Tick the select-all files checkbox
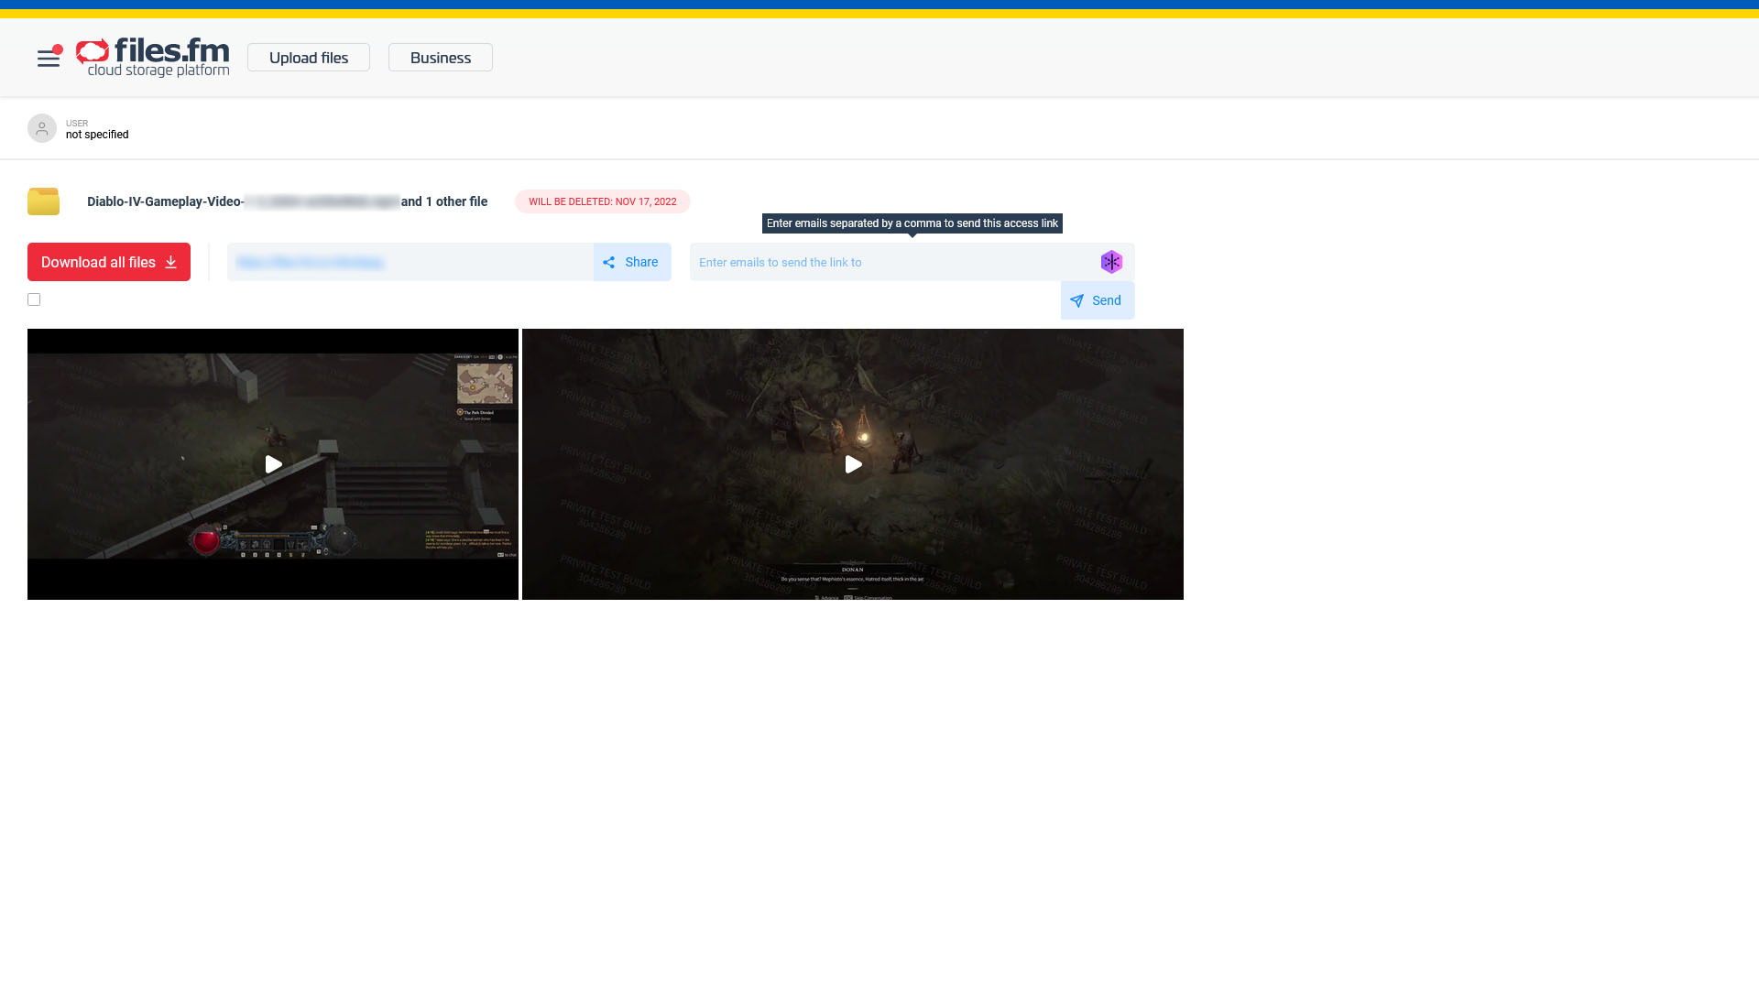Viewport: 1759px width, 989px height. (34, 299)
